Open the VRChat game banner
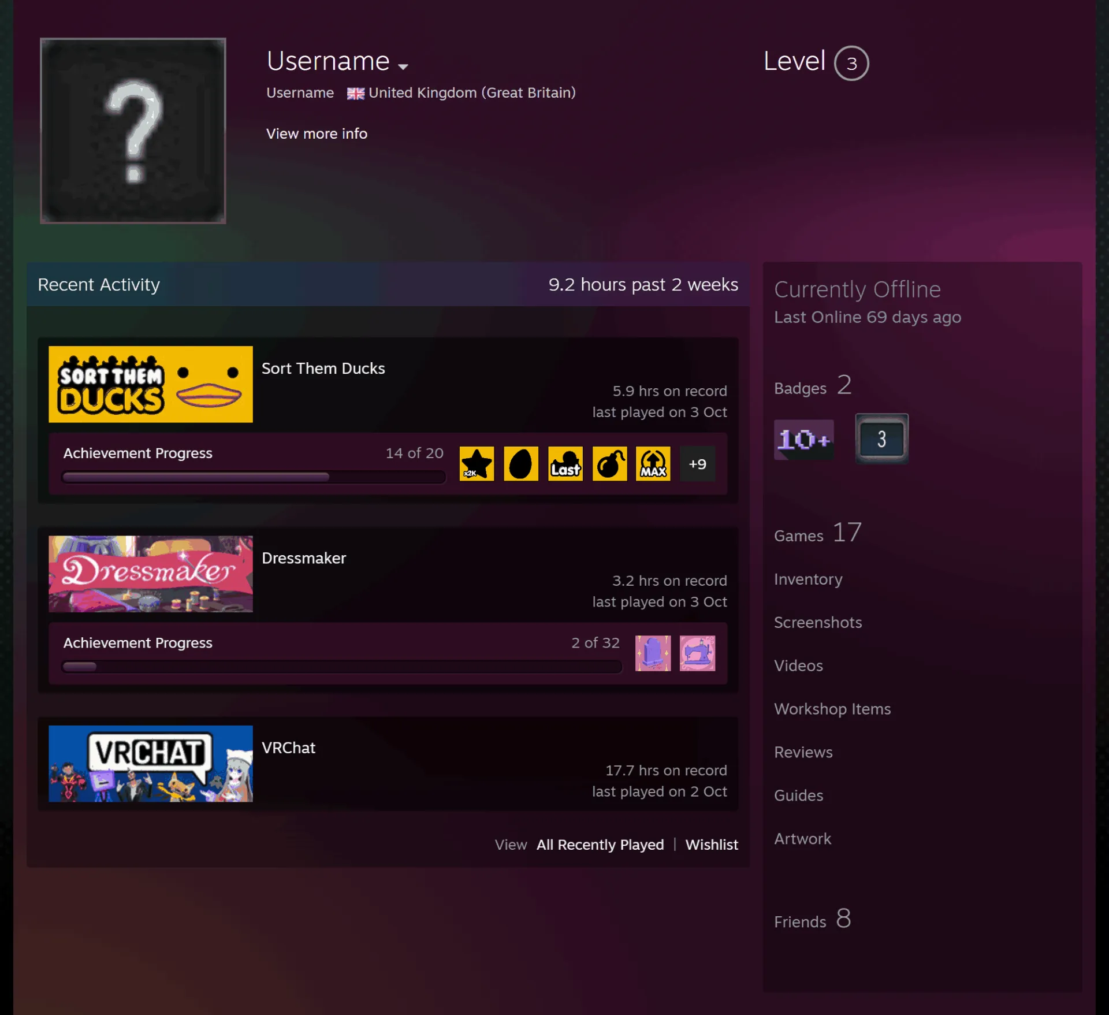1109x1015 pixels. pyautogui.click(x=151, y=763)
